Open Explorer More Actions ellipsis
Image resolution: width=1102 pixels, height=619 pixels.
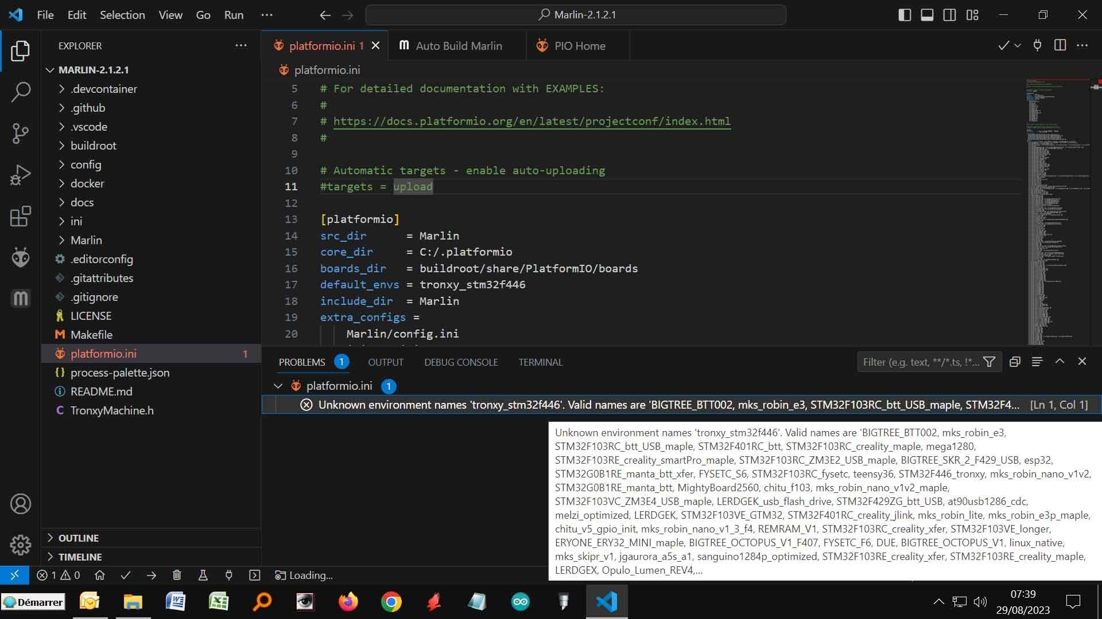coord(241,45)
